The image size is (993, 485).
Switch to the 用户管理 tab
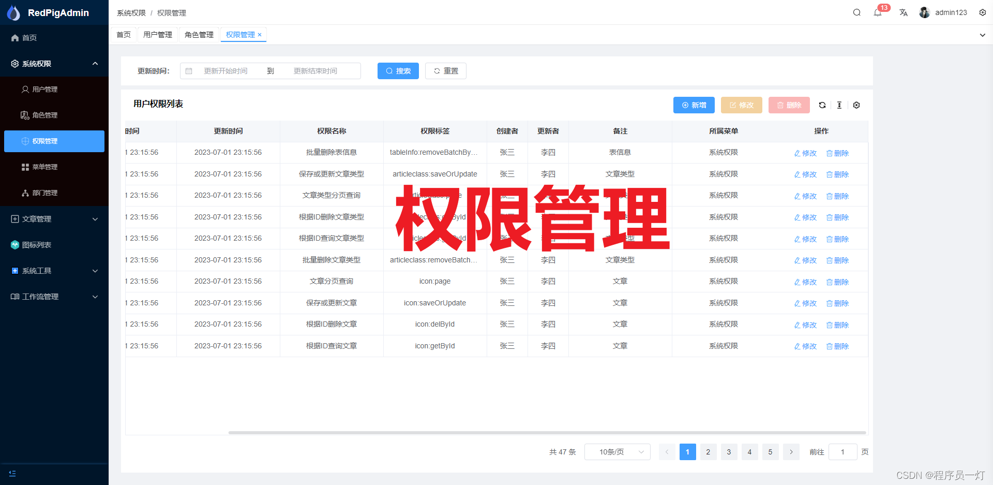pos(158,35)
